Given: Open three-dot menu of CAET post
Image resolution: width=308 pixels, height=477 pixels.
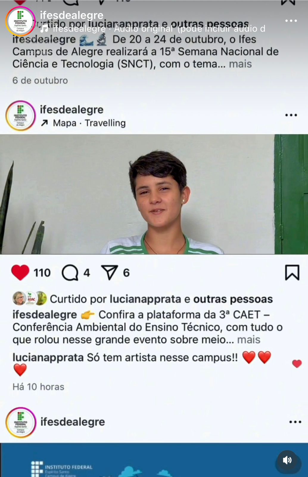Looking at the screenshot, I should pyautogui.click(x=291, y=115).
